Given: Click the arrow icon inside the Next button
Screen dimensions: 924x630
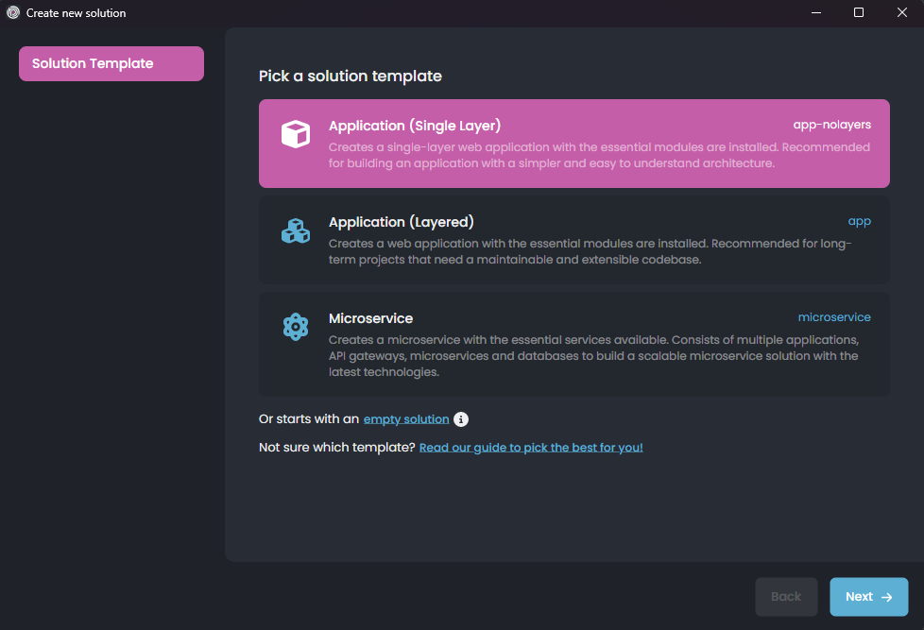Looking at the screenshot, I should 885,596.
